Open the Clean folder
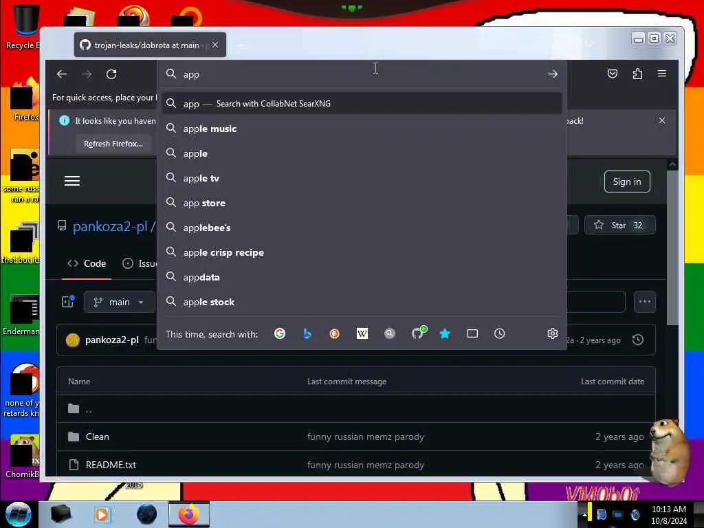This screenshot has height=528, width=704. click(x=98, y=437)
